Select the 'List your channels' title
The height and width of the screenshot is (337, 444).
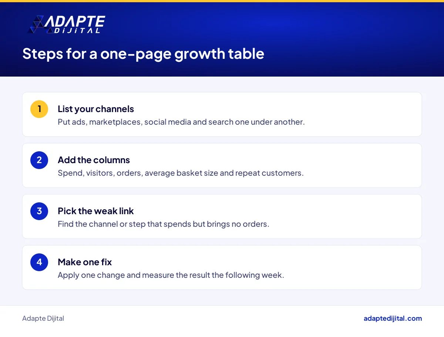coord(96,109)
